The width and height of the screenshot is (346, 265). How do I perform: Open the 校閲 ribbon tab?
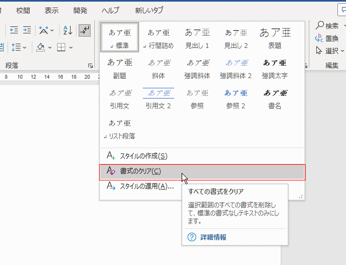click(x=23, y=10)
